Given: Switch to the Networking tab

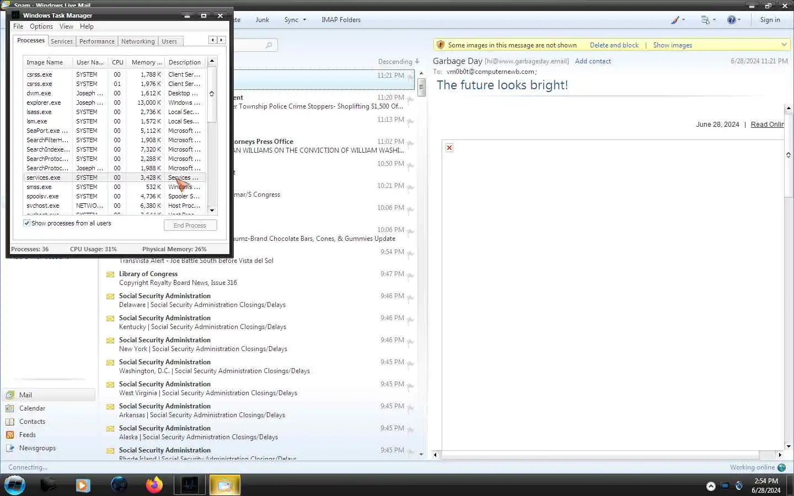Looking at the screenshot, I should [138, 41].
